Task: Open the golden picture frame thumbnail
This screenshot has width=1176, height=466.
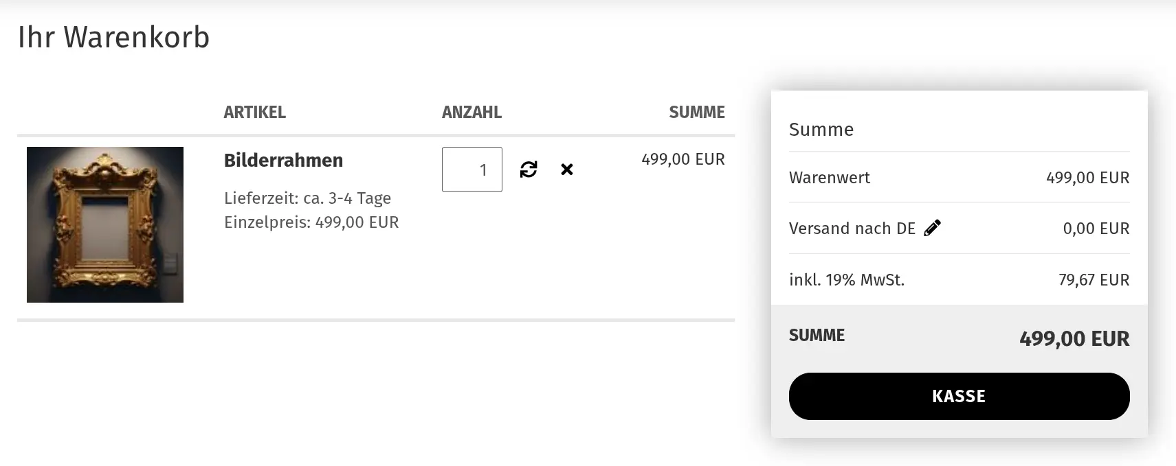Action: (105, 224)
